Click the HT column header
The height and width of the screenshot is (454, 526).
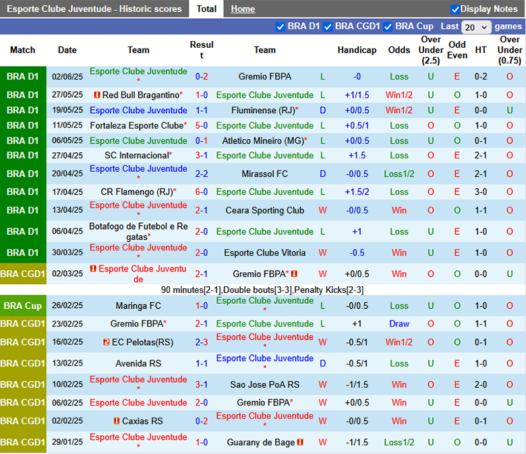coord(480,50)
